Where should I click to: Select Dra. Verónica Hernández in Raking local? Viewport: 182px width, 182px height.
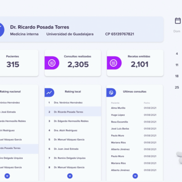(x=73, y=102)
